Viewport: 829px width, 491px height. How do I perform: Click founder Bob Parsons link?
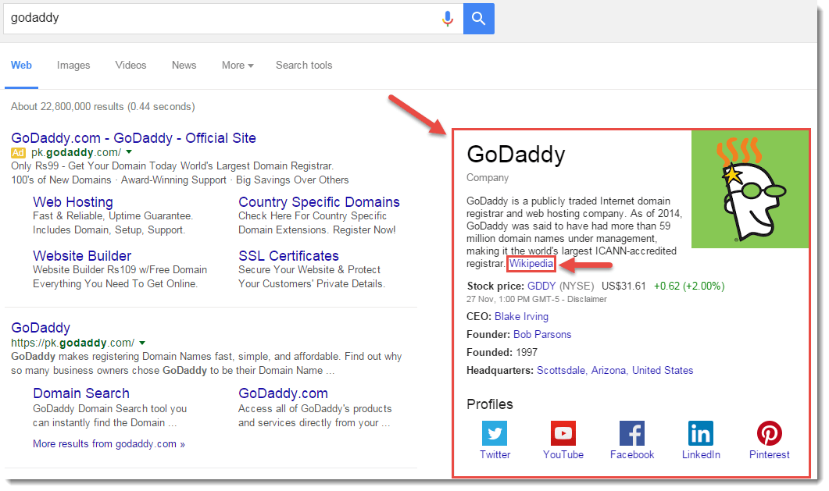542,334
